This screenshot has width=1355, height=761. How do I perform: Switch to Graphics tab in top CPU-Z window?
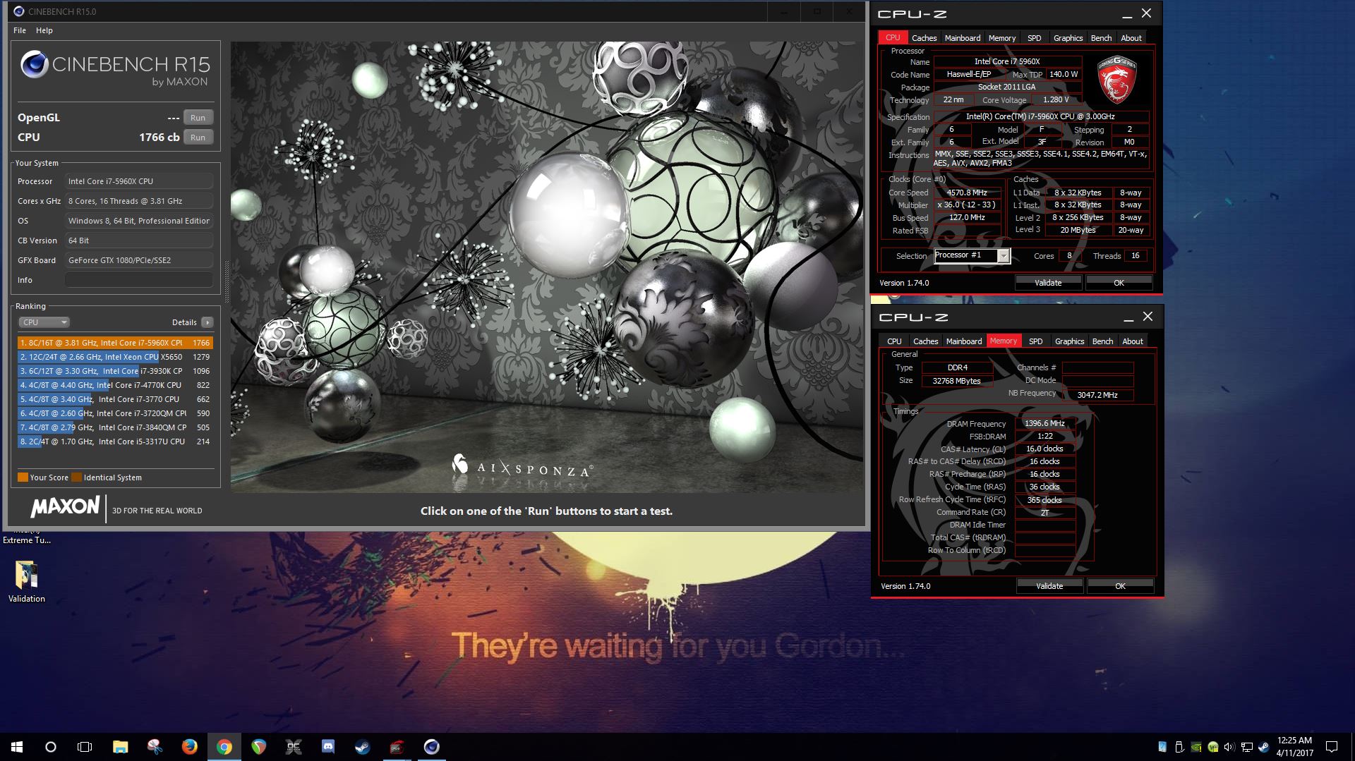tap(1068, 38)
